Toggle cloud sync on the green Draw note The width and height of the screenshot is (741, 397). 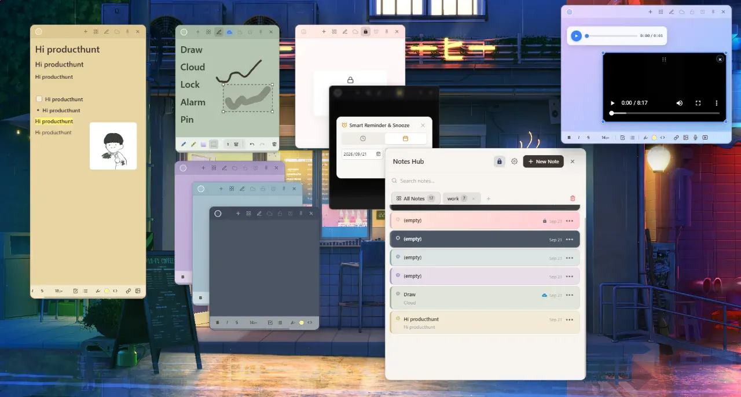tap(229, 32)
